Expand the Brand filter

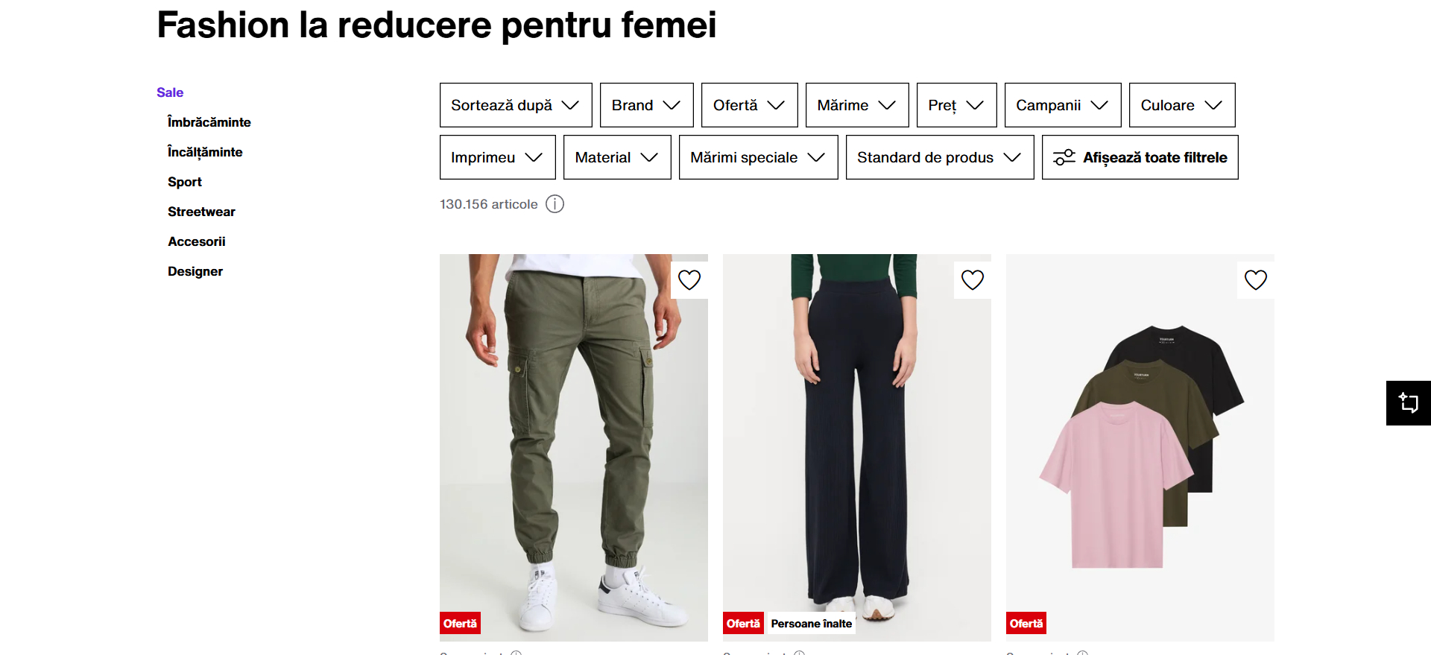point(647,105)
